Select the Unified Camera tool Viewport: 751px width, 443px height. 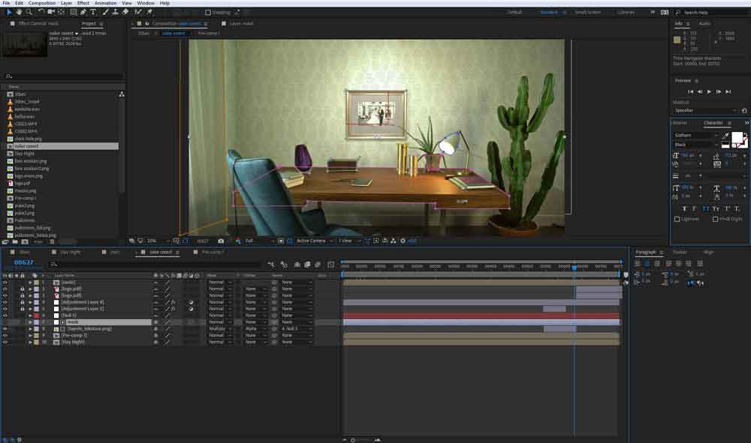click(51, 12)
